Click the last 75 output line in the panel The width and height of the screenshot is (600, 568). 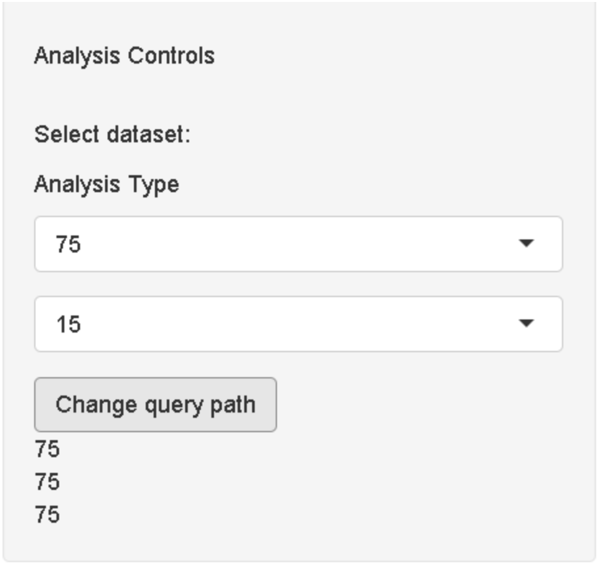(x=47, y=515)
